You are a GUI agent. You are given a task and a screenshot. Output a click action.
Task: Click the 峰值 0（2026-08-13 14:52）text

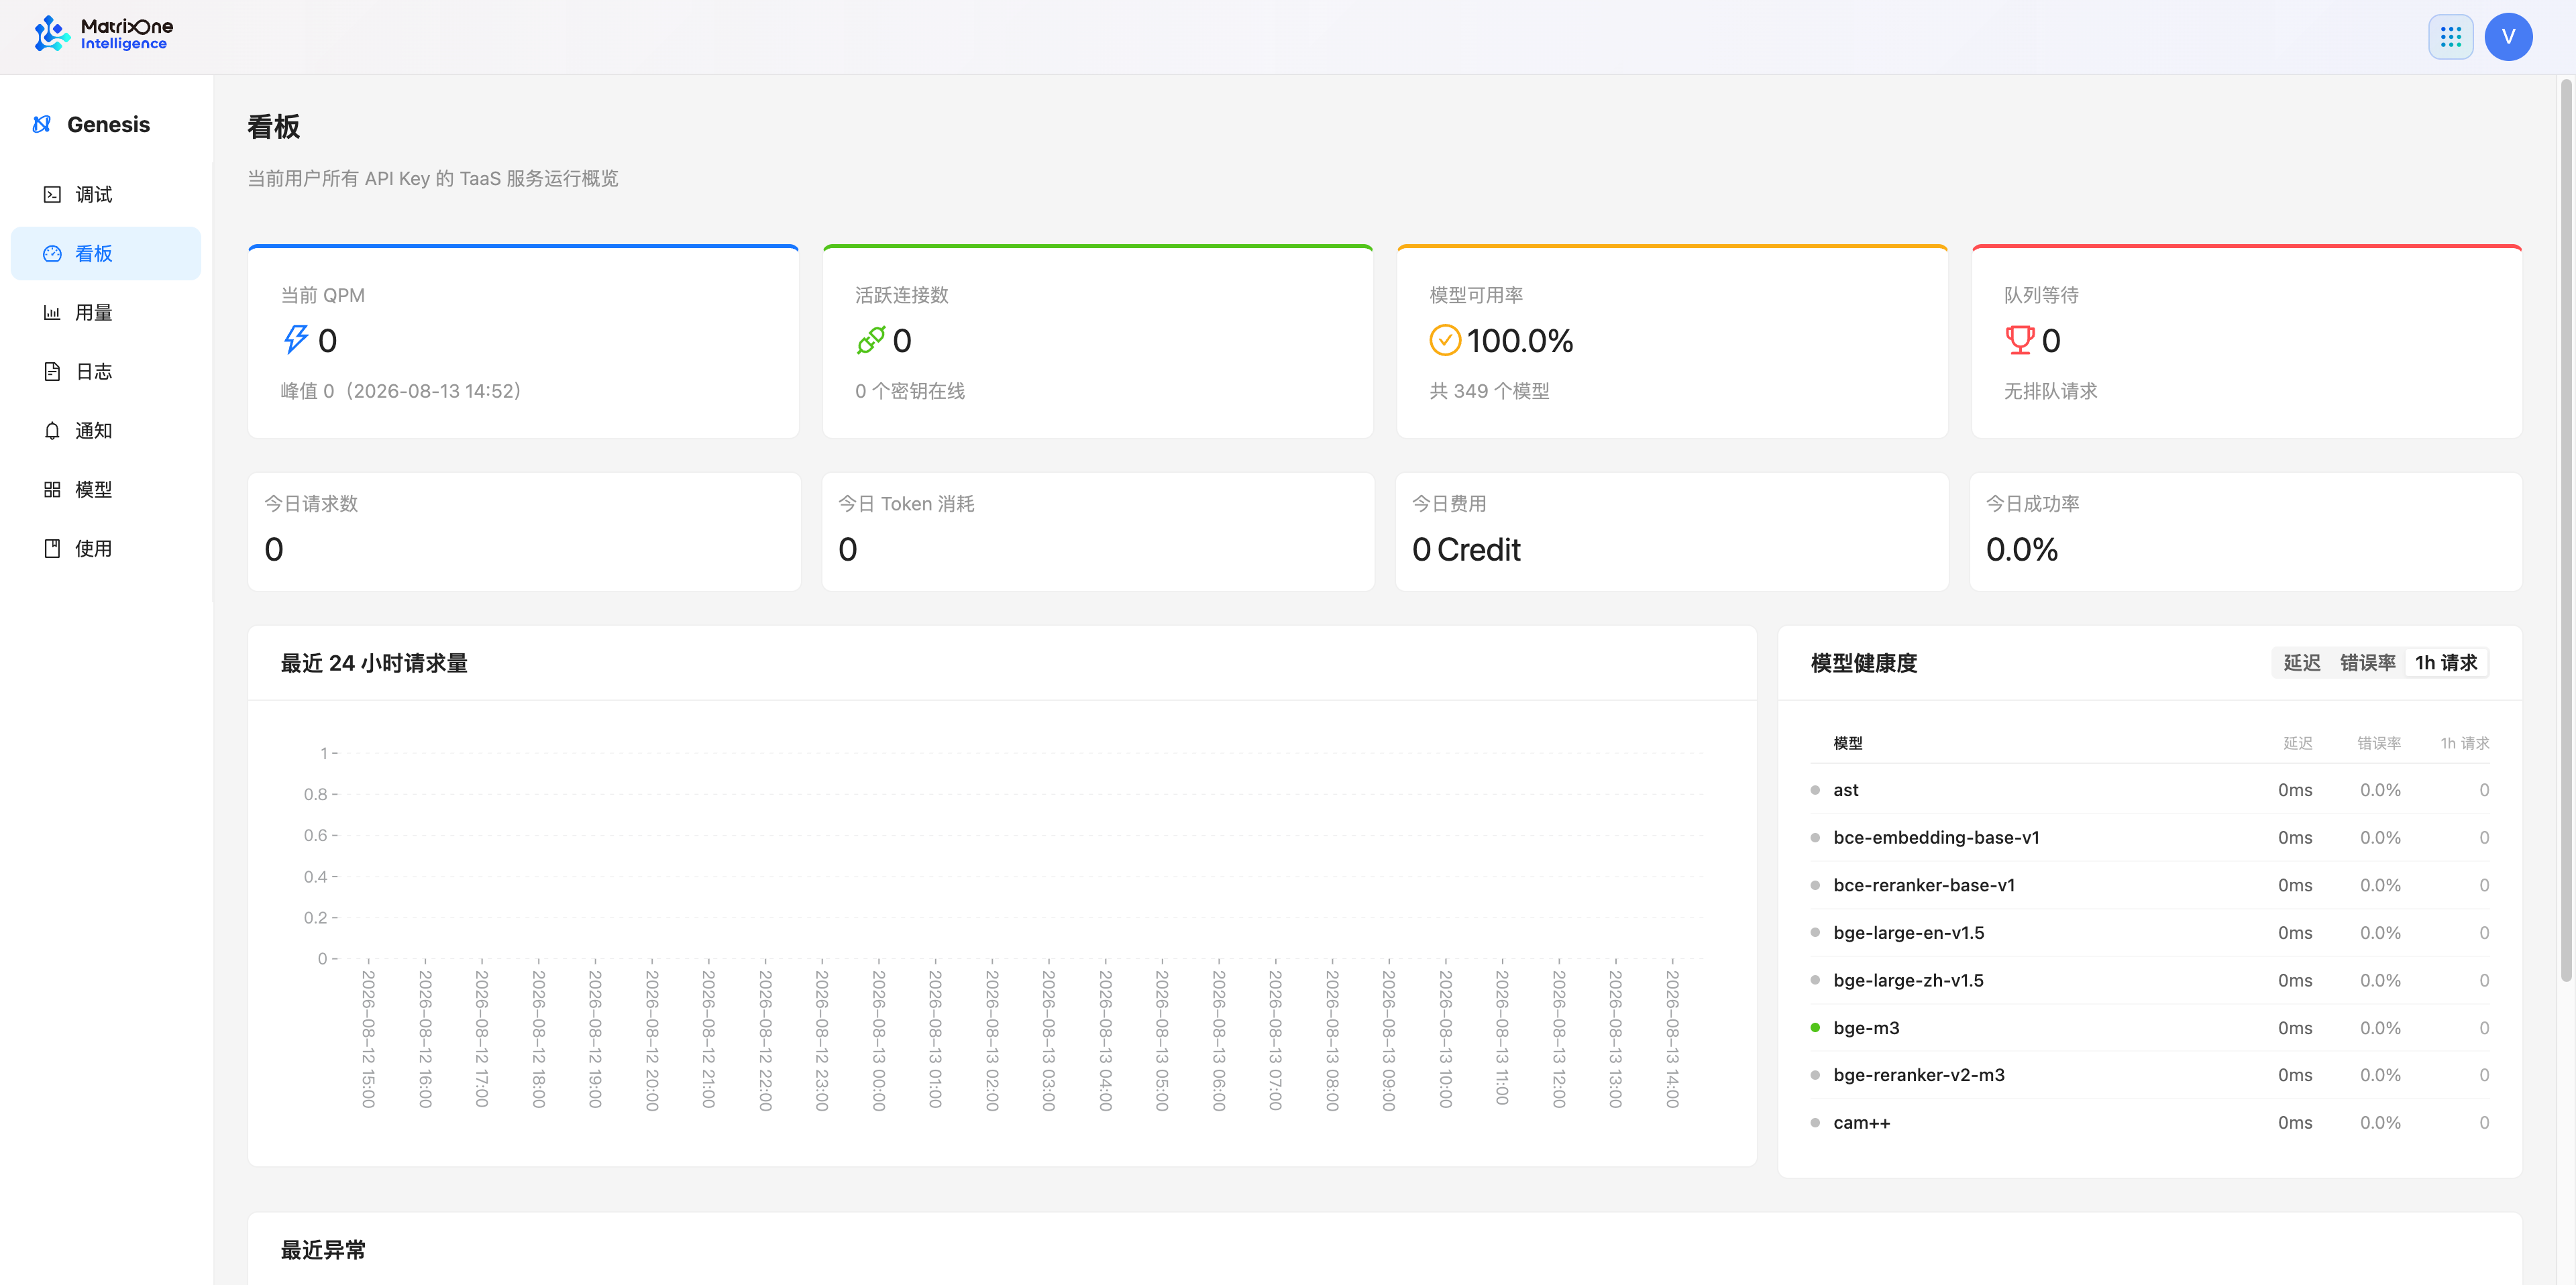coord(401,391)
